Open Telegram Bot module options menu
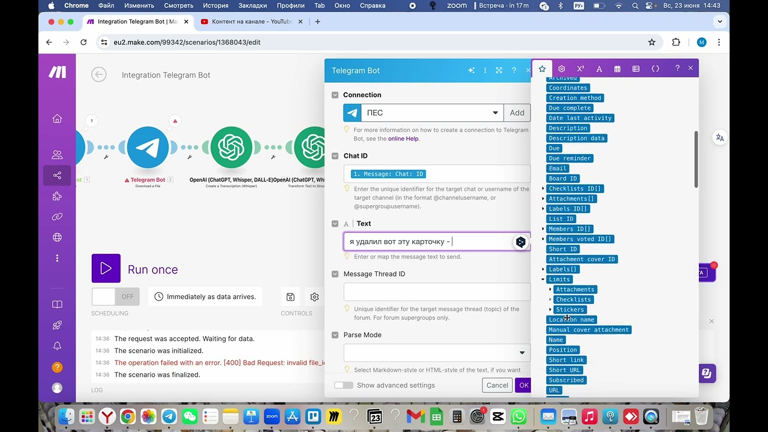The width and height of the screenshot is (768, 432). 485,70
